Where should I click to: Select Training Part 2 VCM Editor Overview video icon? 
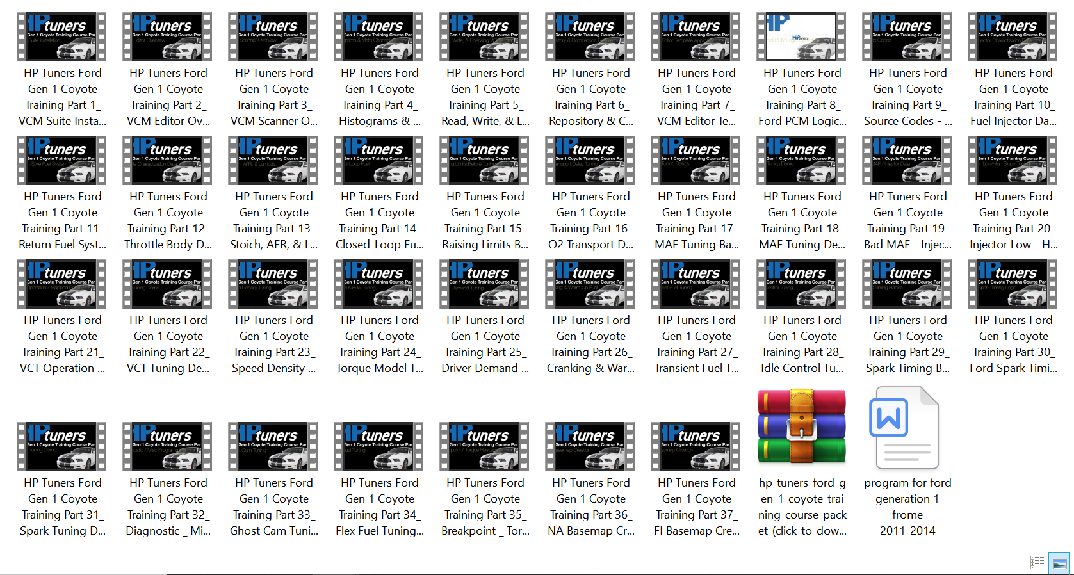pyautogui.click(x=168, y=36)
